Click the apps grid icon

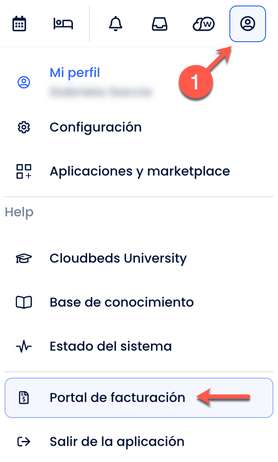click(x=23, y=171)
